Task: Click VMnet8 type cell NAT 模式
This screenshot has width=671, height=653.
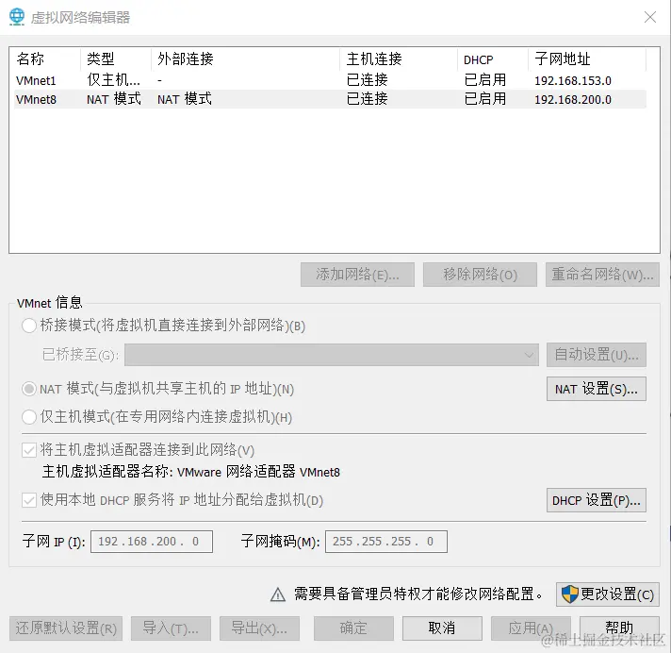Action: tap(114, 99)
